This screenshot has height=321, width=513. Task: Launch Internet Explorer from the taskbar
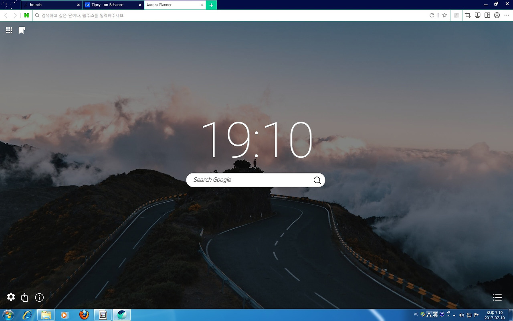[28, 315]
